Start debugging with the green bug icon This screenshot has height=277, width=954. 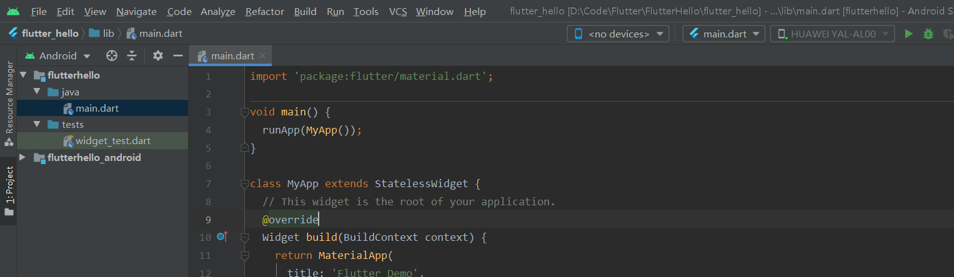[928, 34]
